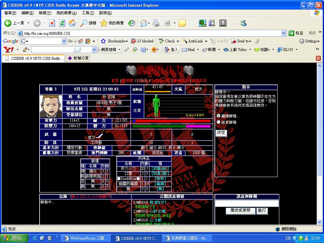Image resolution: width=324 pixels, height=243 pixels.
Task: Click the Mail envelope toolbar icon
Action: [143, 23]
